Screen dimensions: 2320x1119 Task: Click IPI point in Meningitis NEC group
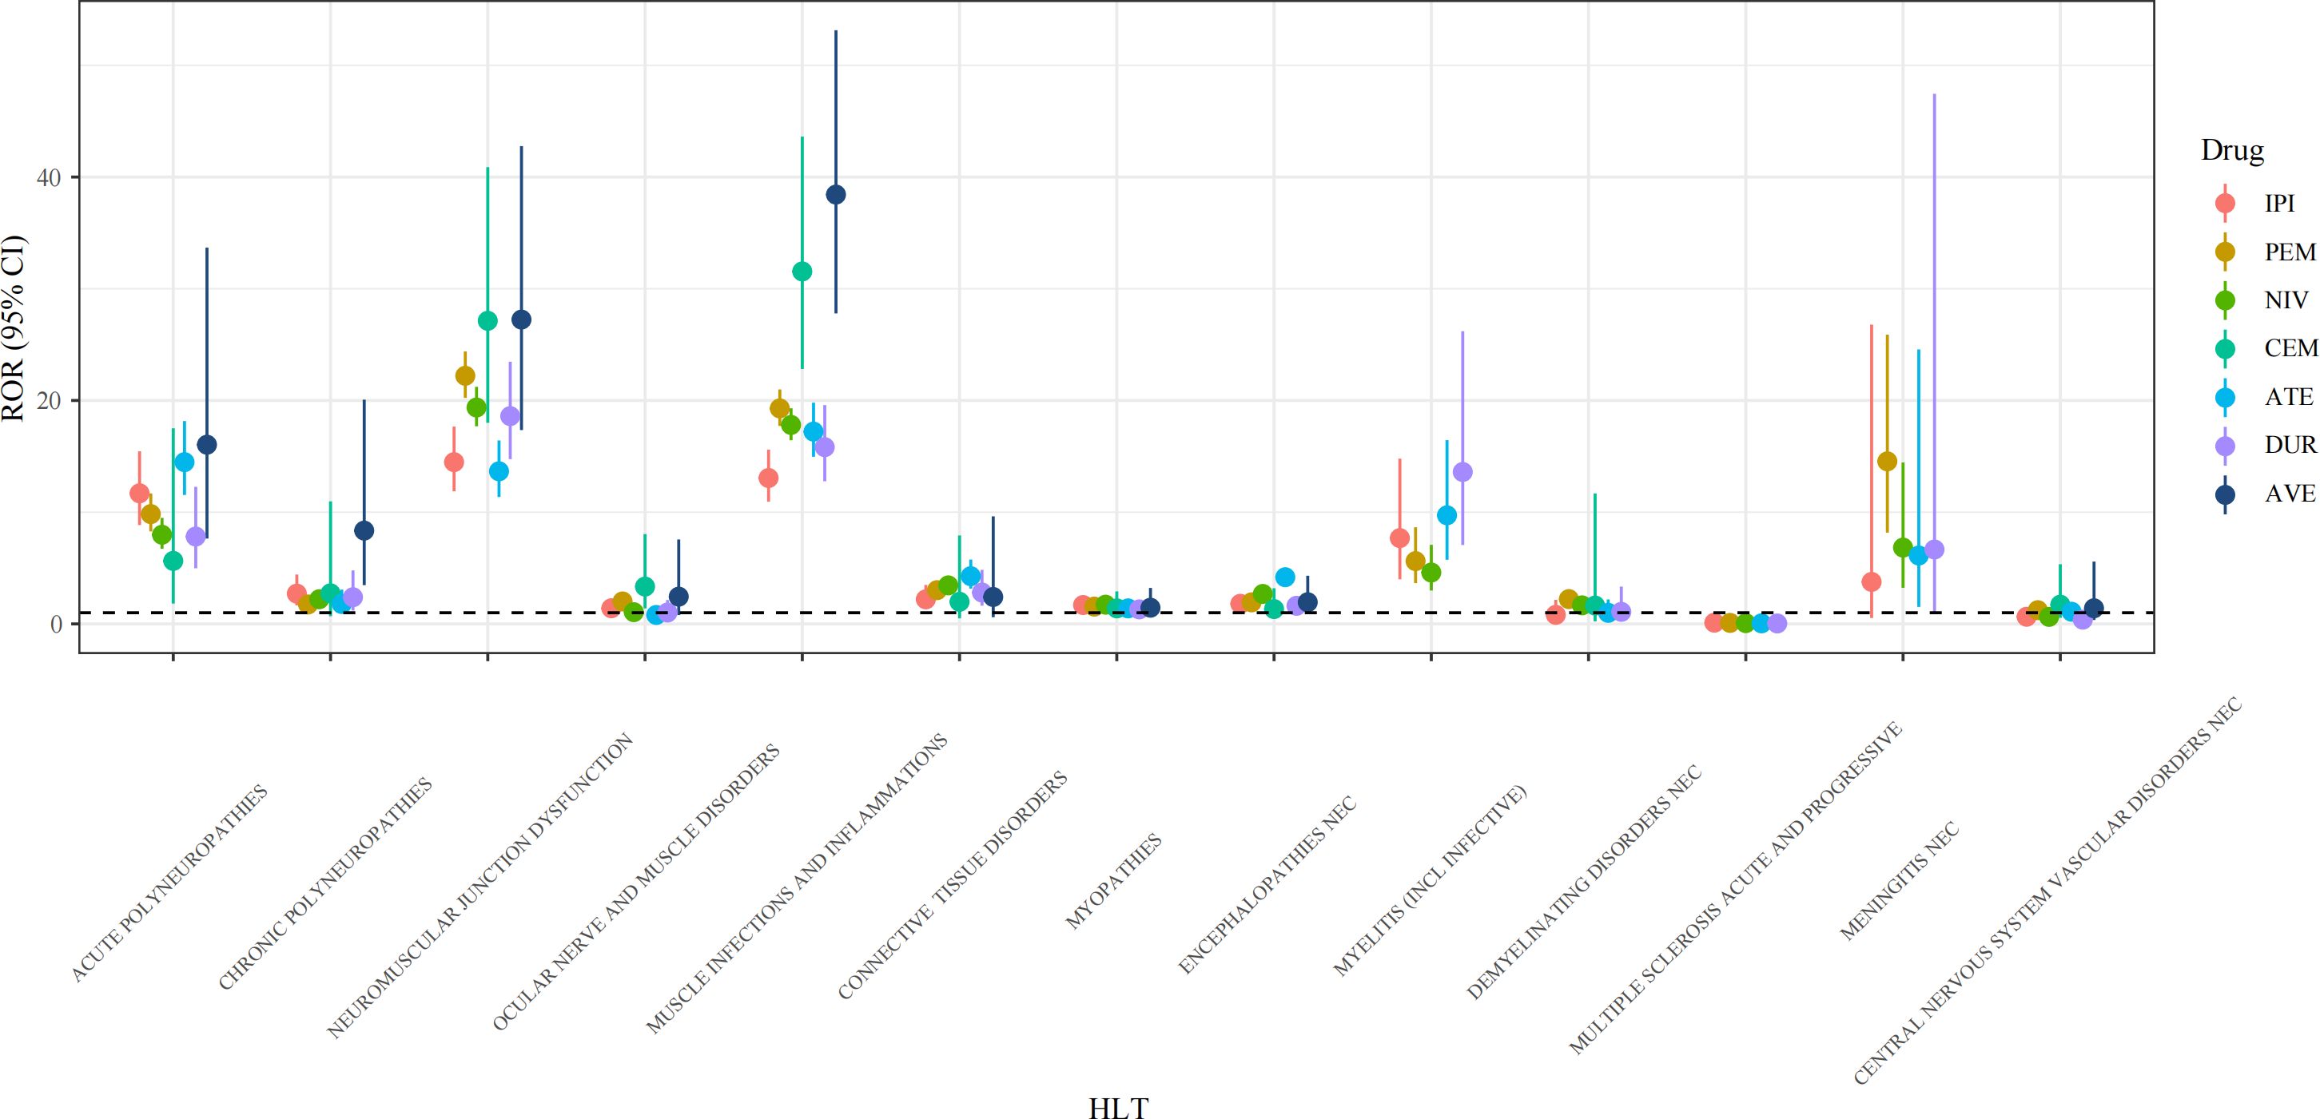click(1872, 581)
